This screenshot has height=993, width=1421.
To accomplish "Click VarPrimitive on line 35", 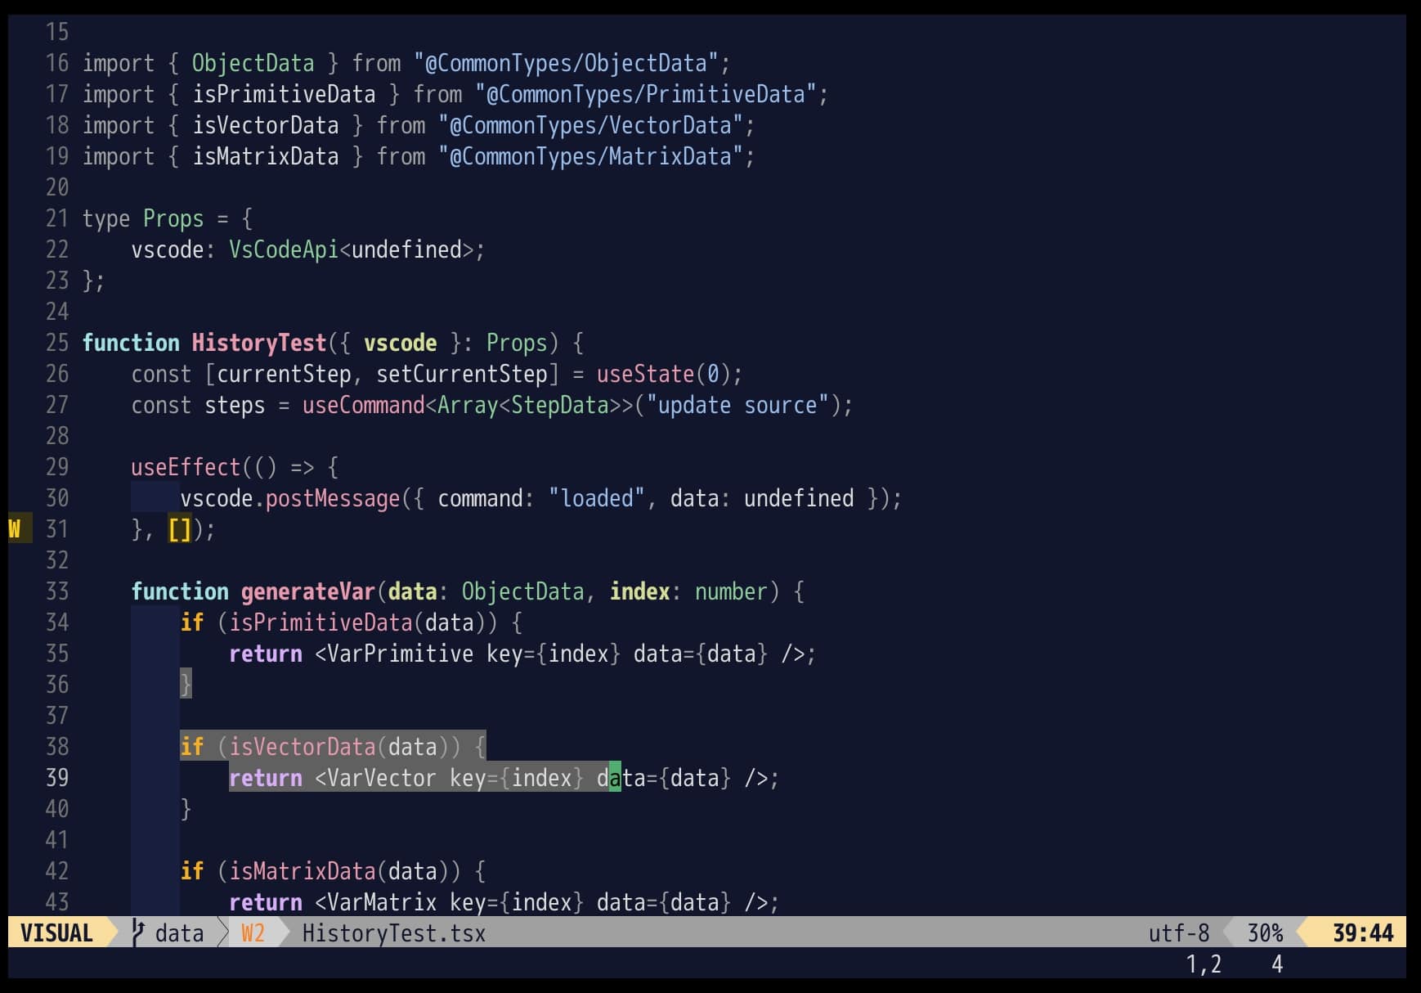I will point(400,654).
